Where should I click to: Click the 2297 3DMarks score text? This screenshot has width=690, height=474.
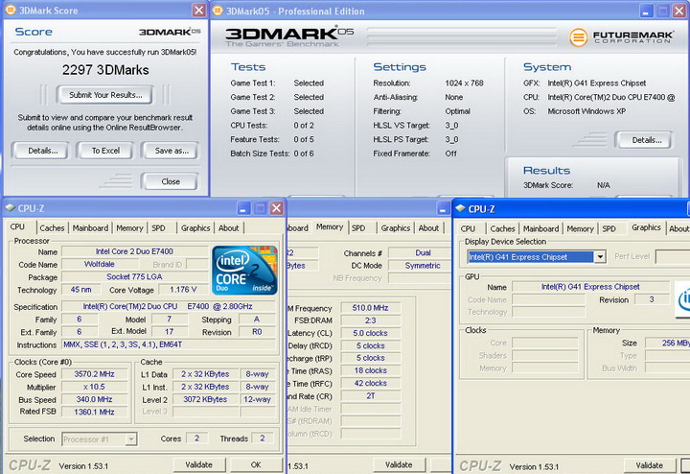105,70
